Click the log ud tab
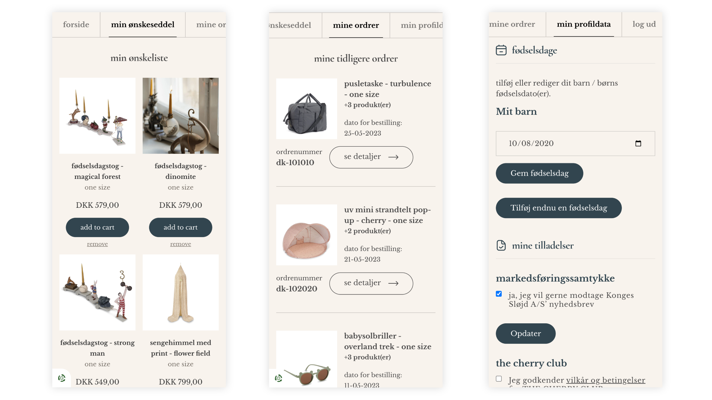The height and width of the screenshot is (400, 712). point(644,24)
